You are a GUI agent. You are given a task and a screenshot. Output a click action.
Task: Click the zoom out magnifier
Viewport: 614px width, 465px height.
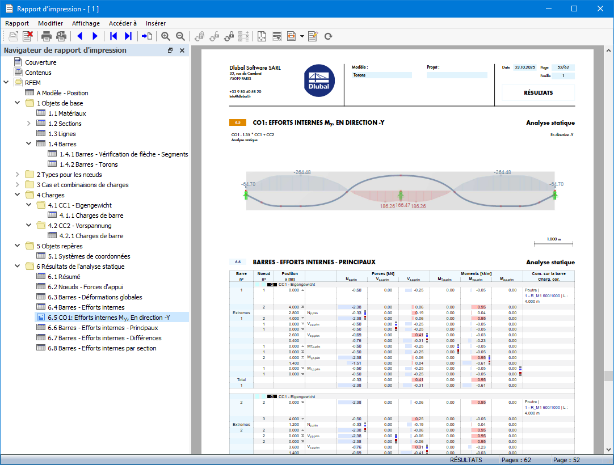tap(180, 36)
